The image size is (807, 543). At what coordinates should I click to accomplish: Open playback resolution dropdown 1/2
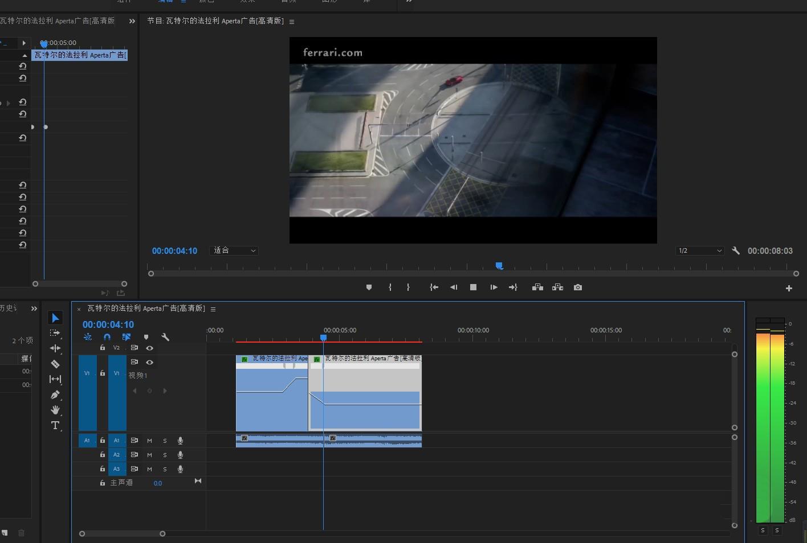coord(700,250)
